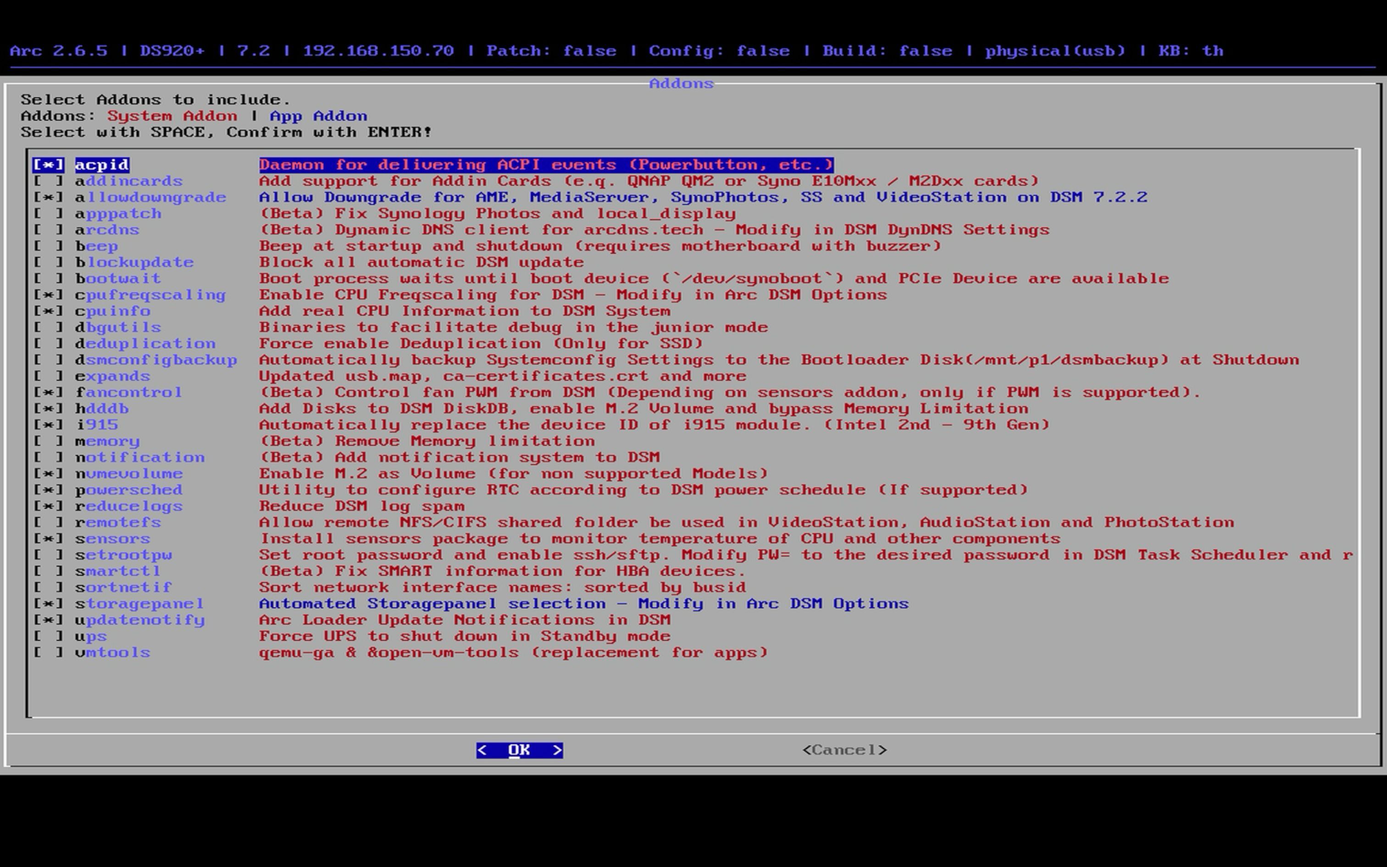
Task: Toggle the storagepanel checkbox
Action: pyautogui.click(x=49, y=604)
